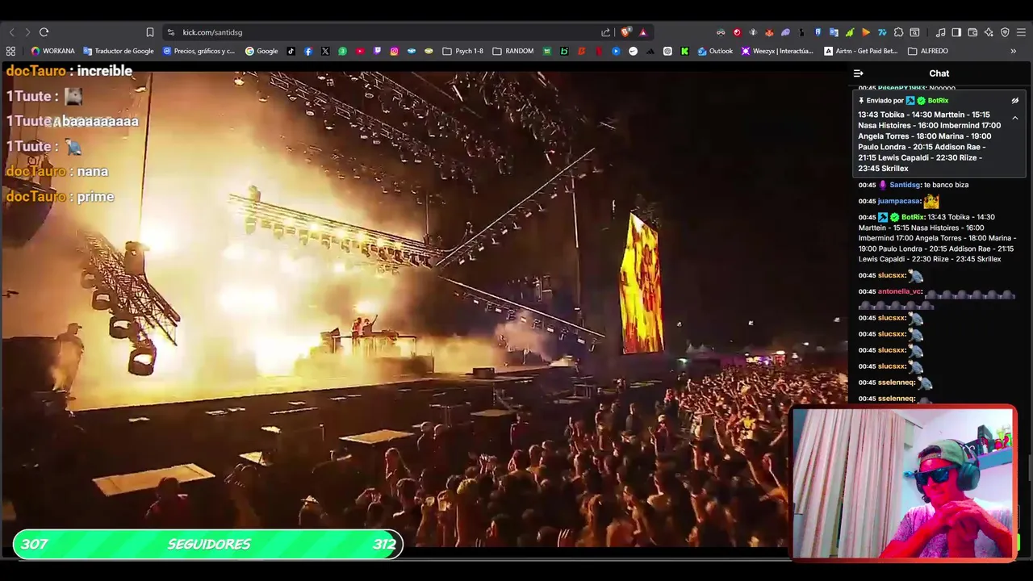Open the Google bookmark

(x=261, y=51)
